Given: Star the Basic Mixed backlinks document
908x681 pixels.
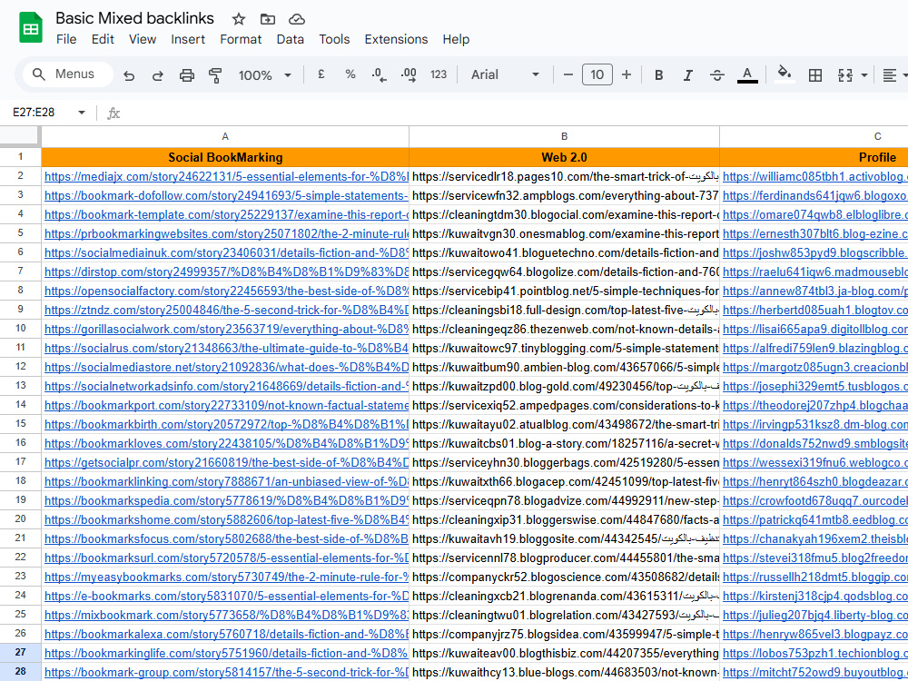Looking at the screenshot, I should (239, 19).
